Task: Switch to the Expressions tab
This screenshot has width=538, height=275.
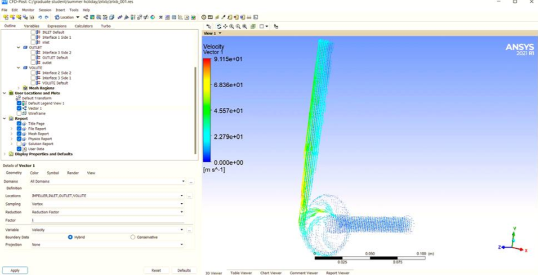Action: (57, 26)
